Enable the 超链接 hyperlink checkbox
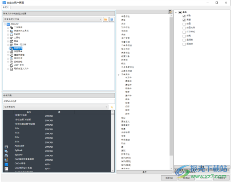231x182 pixels. (x=184, y=44)
